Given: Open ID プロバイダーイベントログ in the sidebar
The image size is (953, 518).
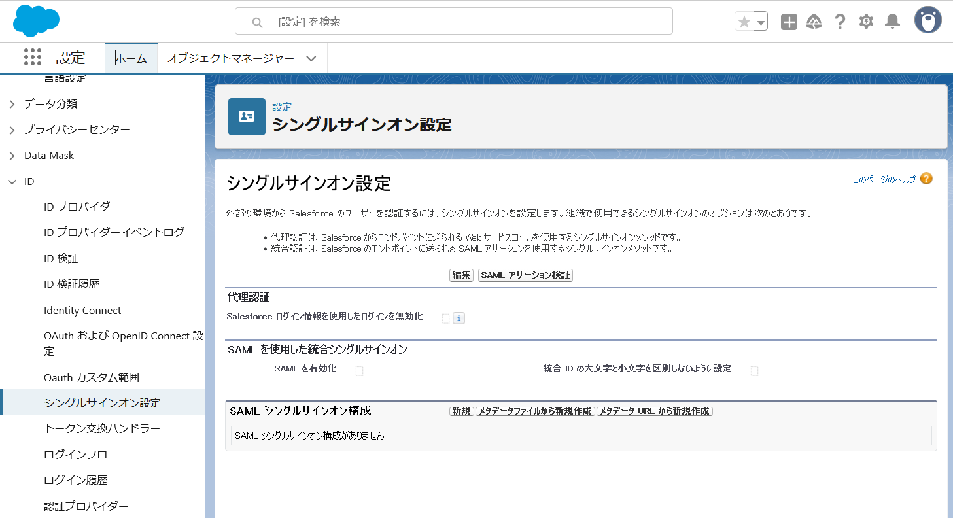Looking at the screenshot, I should point(114,232).
